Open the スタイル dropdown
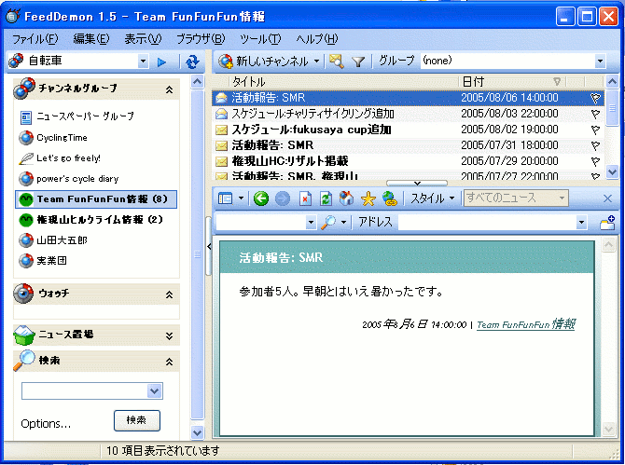 (434, 198)
